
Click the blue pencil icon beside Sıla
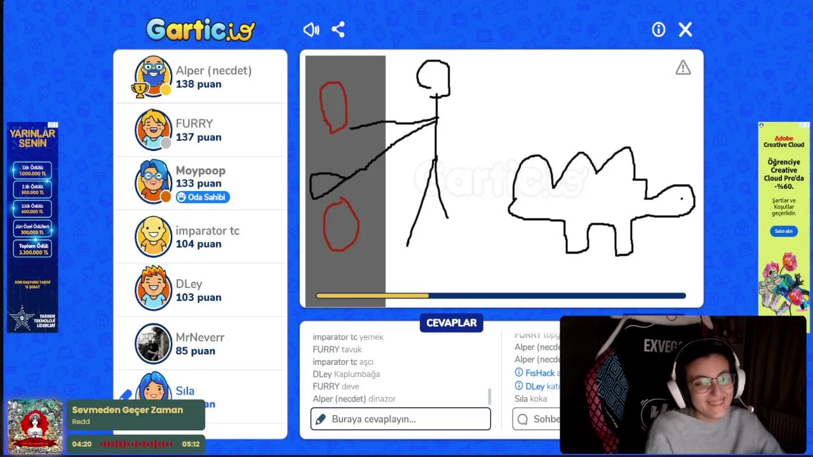[126, 395]
